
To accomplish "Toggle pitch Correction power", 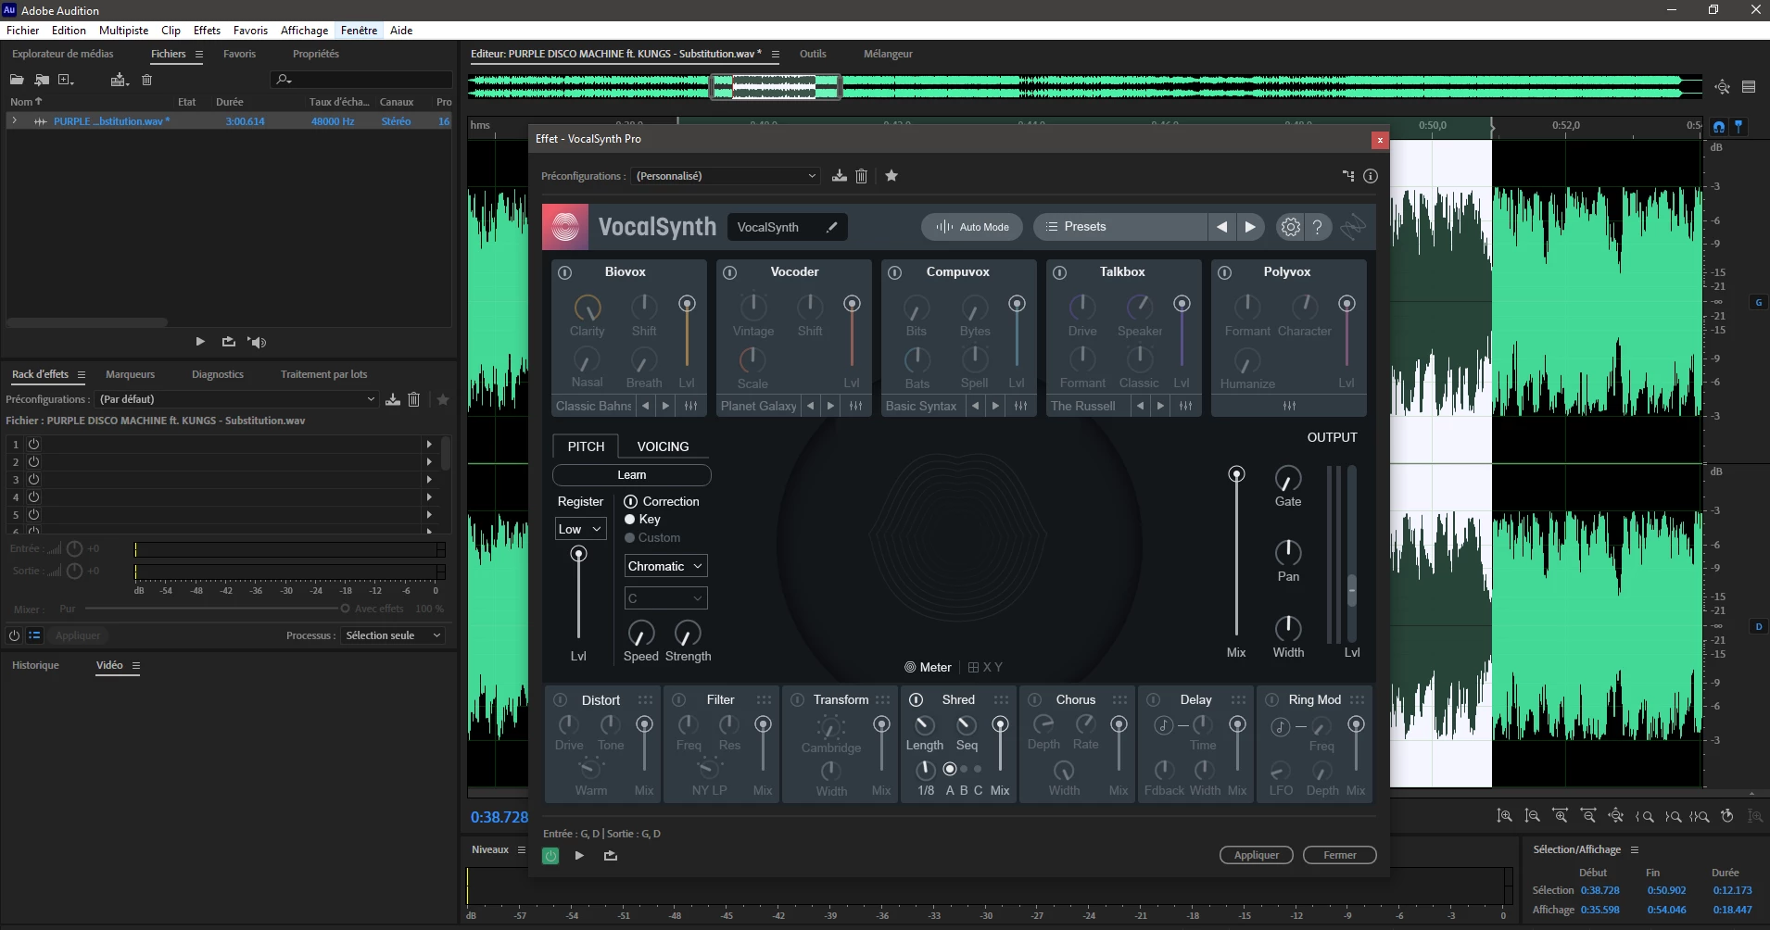I will (631, 501).
